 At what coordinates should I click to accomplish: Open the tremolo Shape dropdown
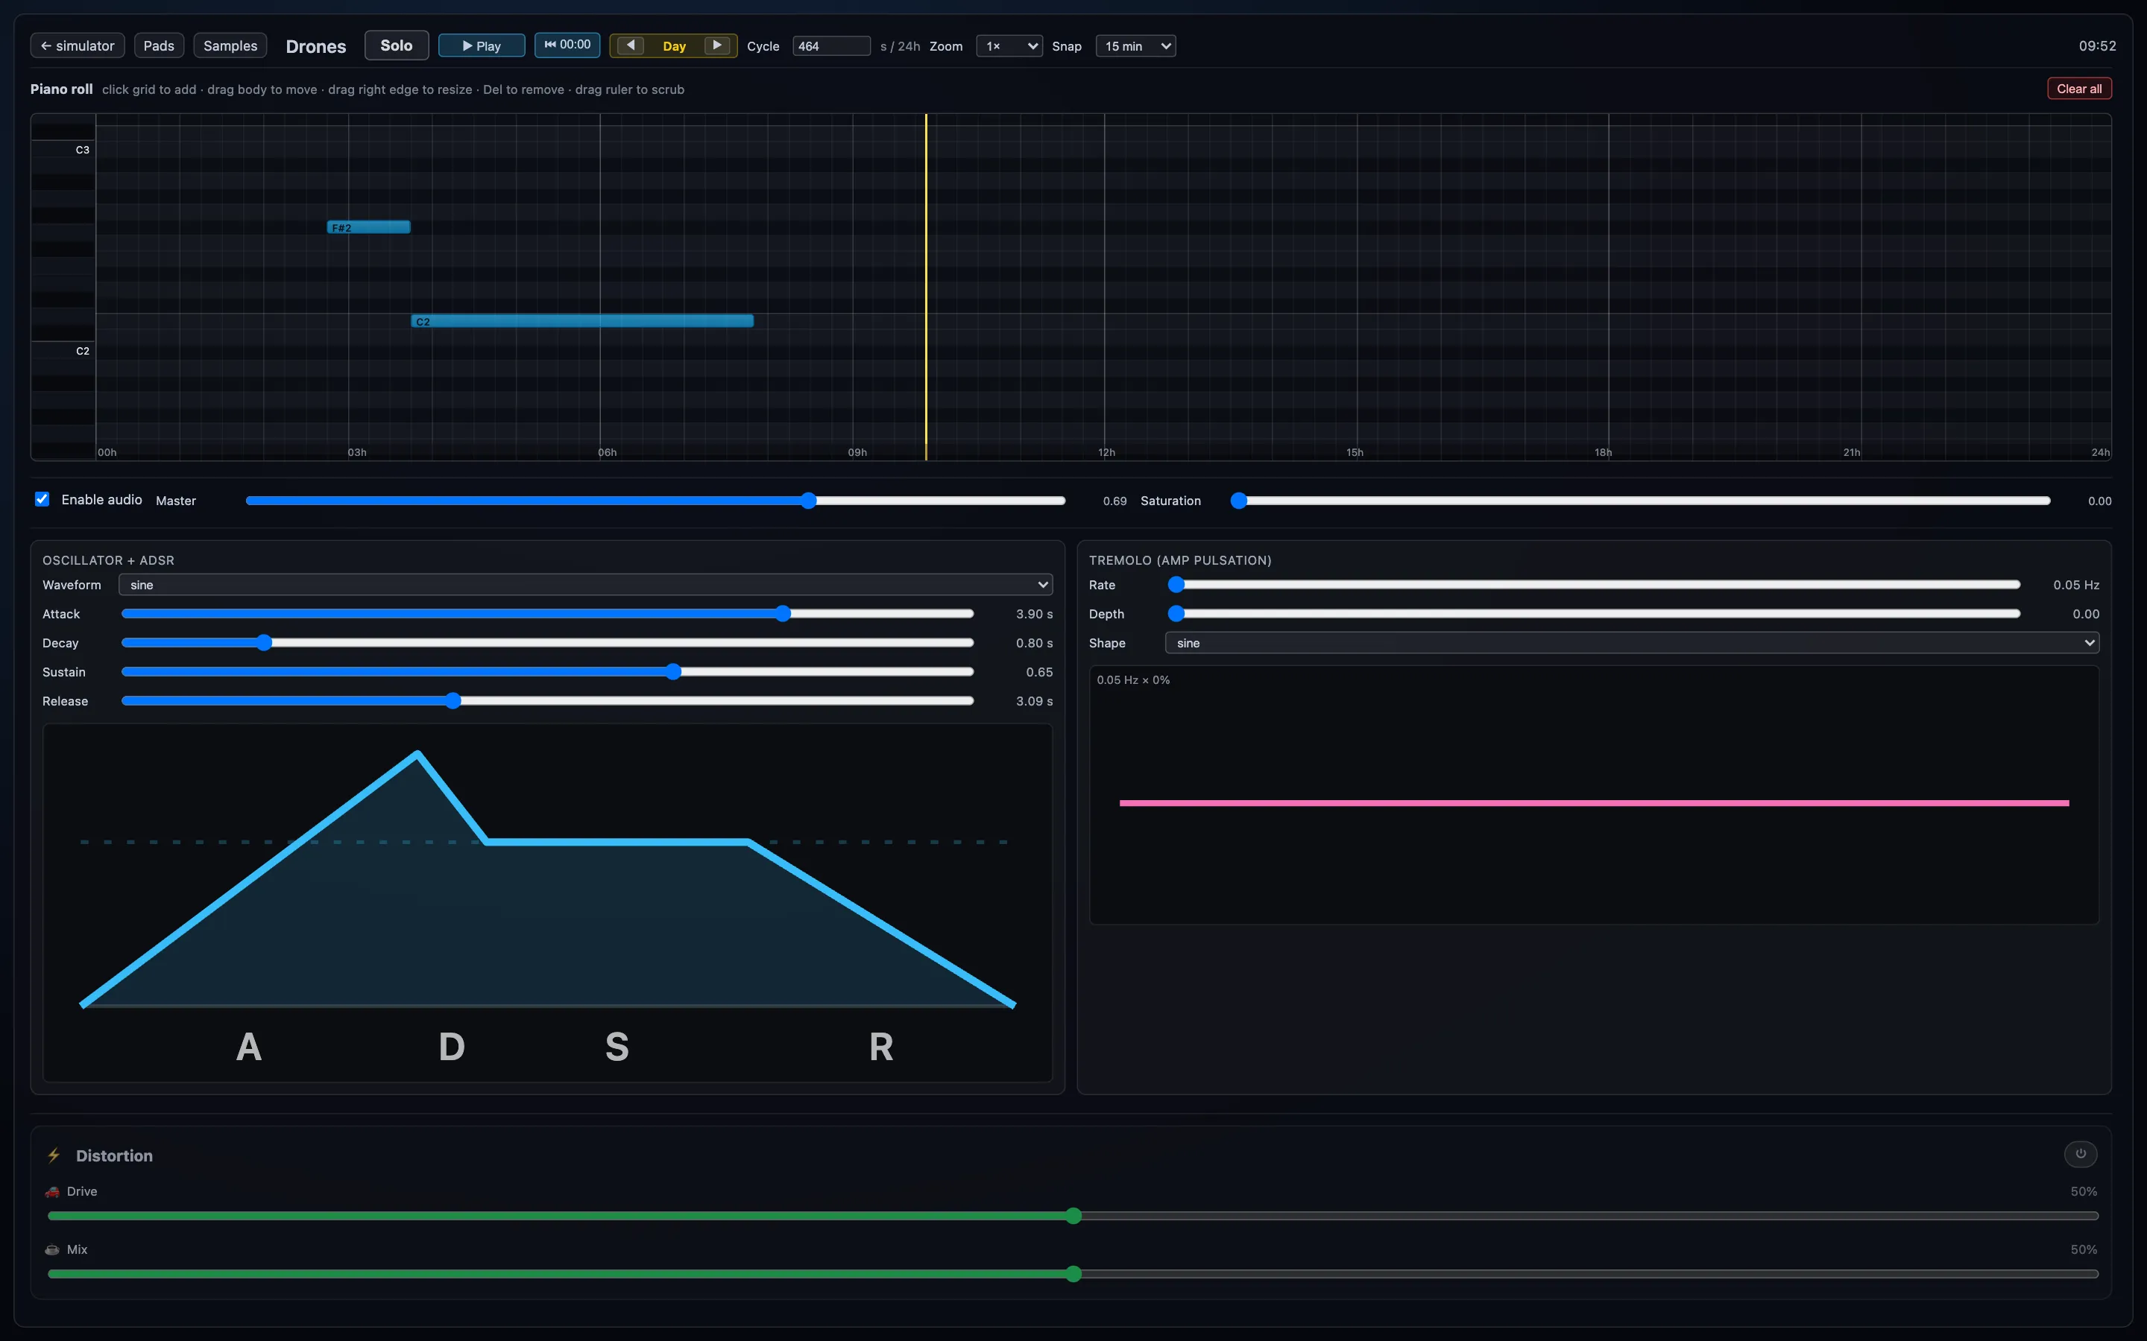tap(1632, 643)
